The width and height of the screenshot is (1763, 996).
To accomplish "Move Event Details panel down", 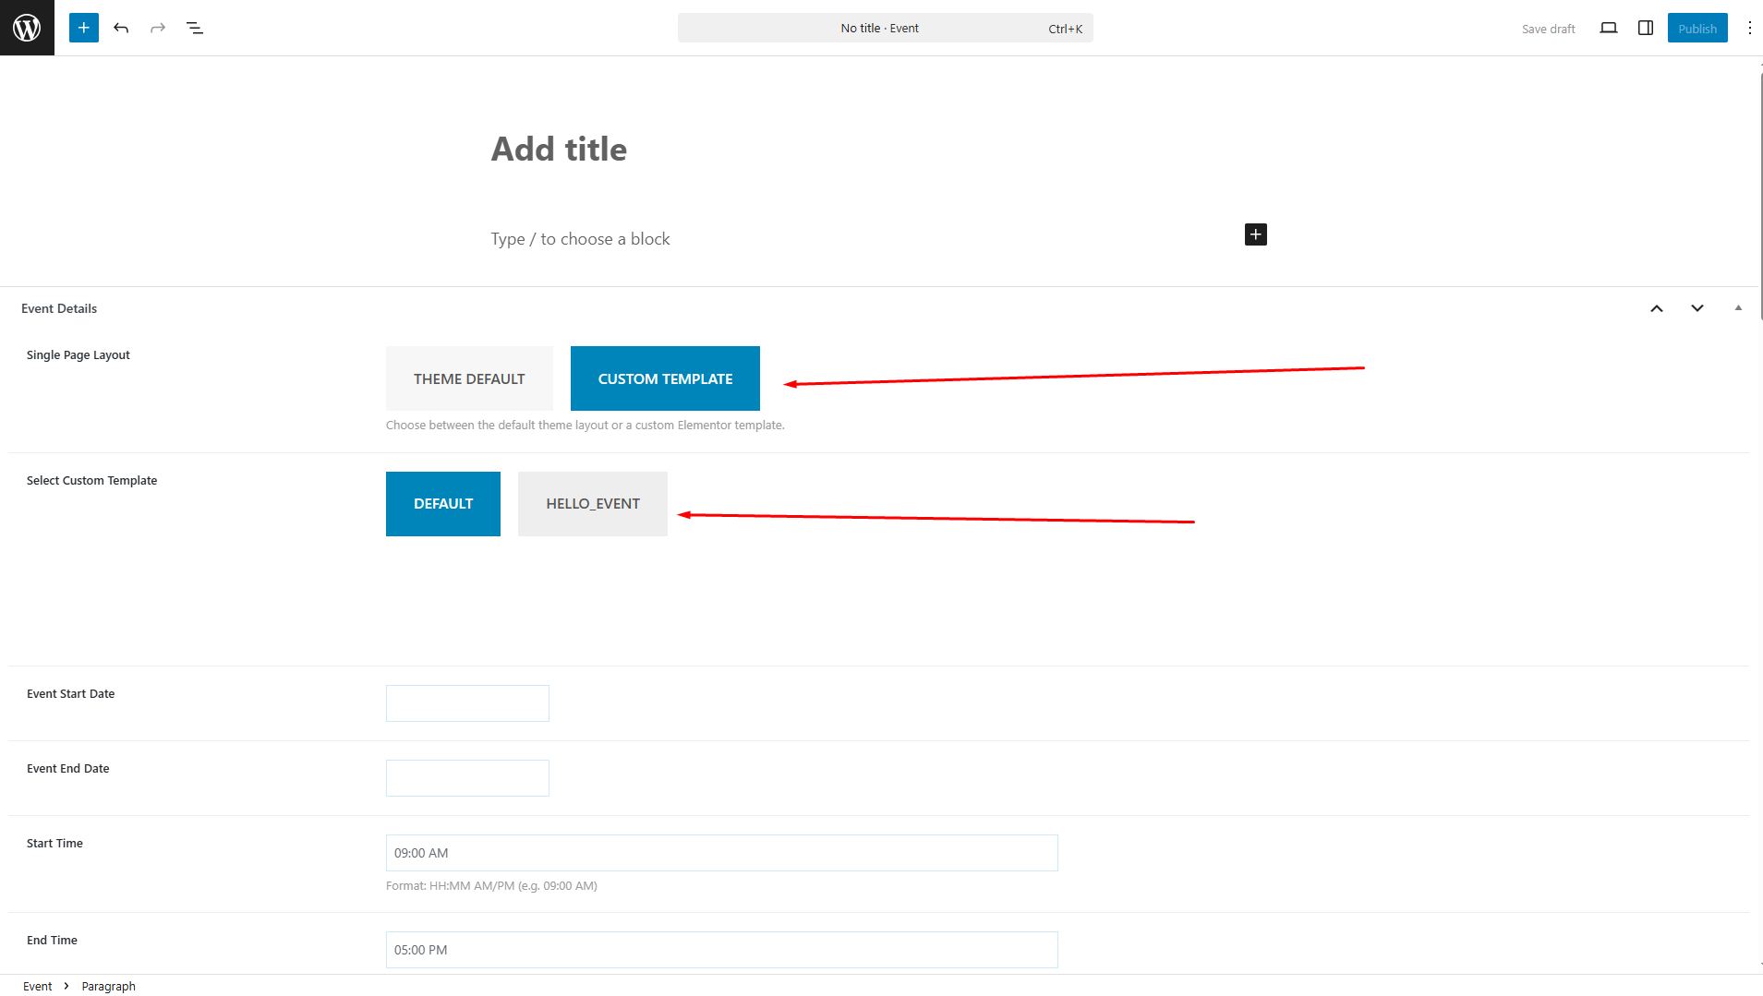I will [1697, 308].
